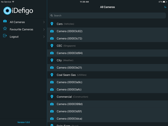Click camera icon for Camera (0000399d)
This screenshot has height=126, width=168.
(x=52, y=104)
